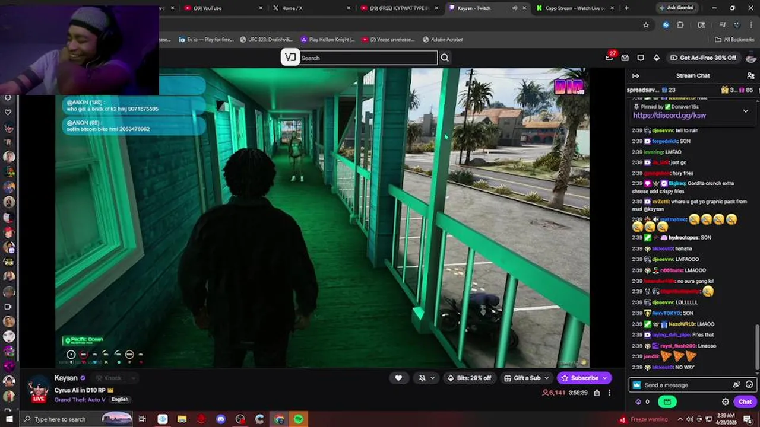The height and width of the screenshot is (427, 760).
Task: Click the Knock button next to Kaysan
Action: (109, 378)
